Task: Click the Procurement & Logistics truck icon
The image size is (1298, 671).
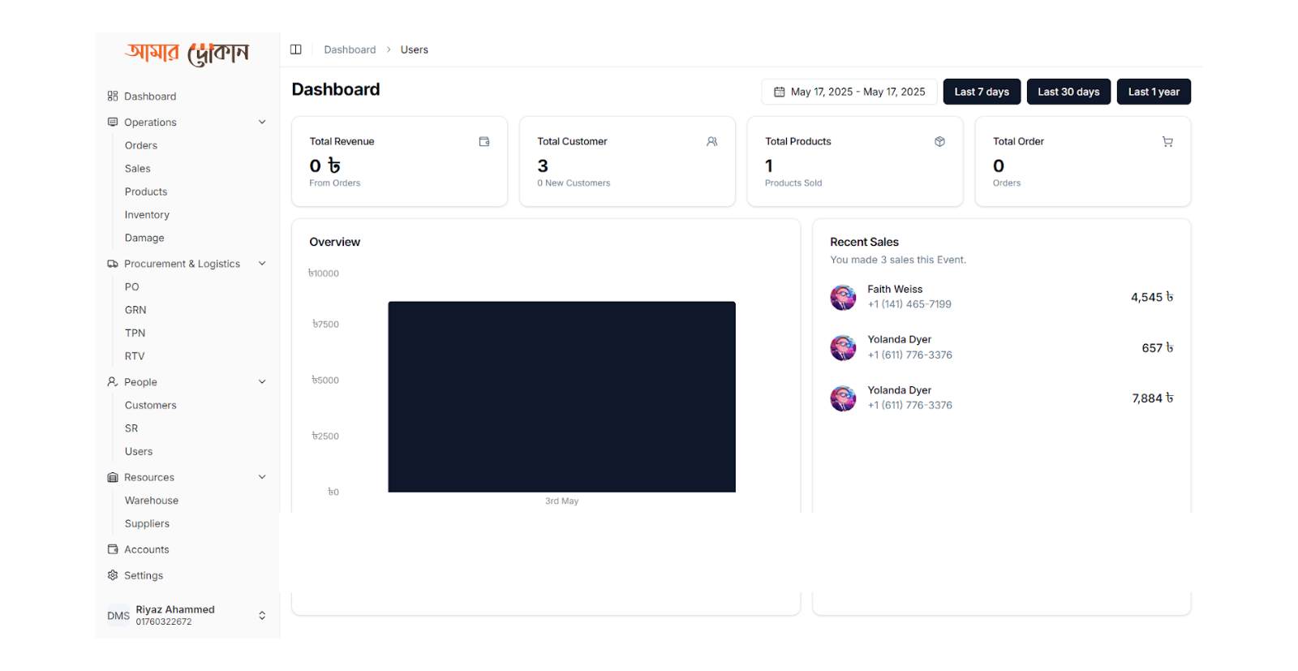Action: (x=113, y=264)
